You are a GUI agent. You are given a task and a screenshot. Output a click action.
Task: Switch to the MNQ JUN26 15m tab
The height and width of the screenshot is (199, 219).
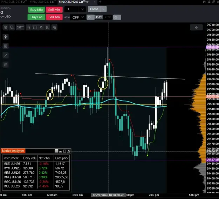[x=43, y=2]
